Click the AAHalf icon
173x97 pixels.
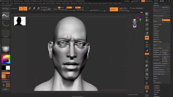click(147, 33)
